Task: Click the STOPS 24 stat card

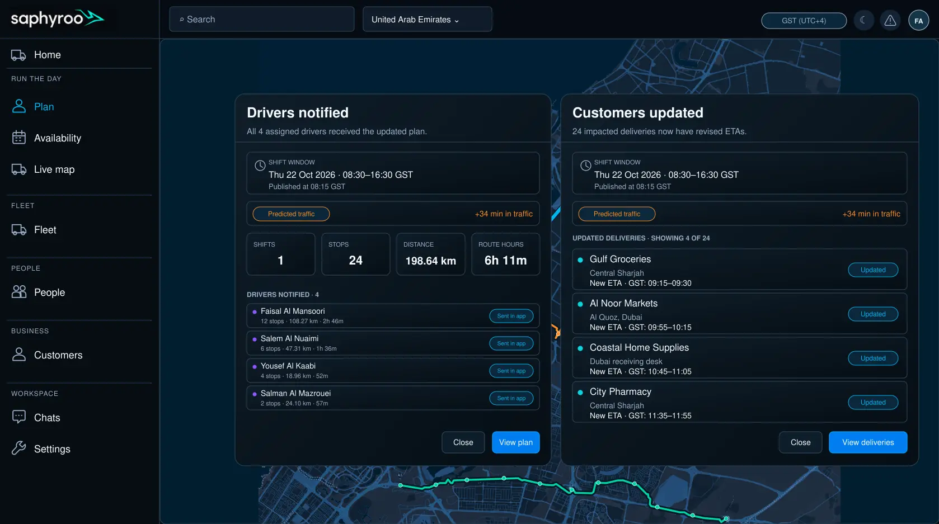Action: pyautogui.click(x=356, y=254)
